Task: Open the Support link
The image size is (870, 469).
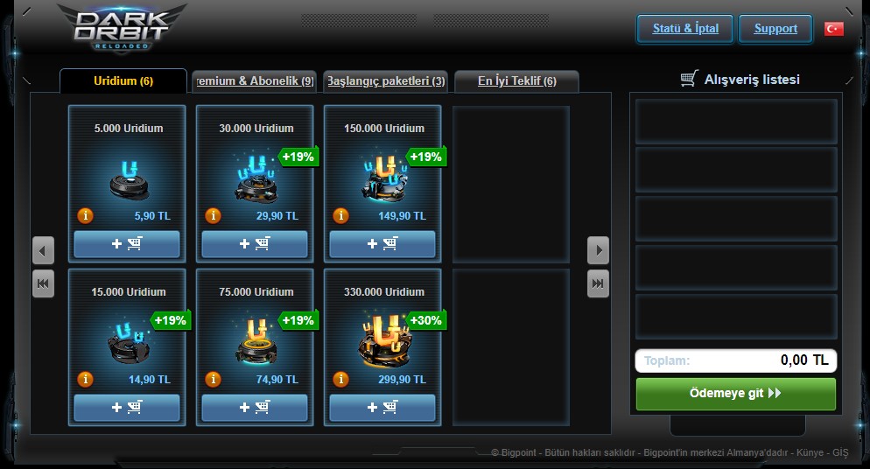Action: pos(775,29)
